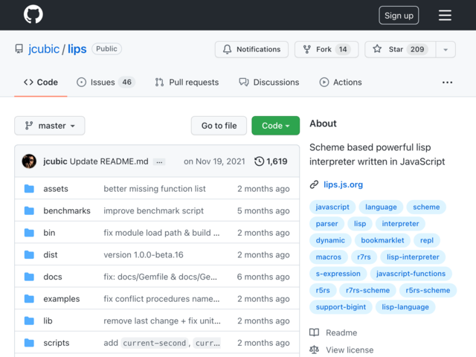Screen dimensions: 476x357
Task: Select the lisp topic tag
Action: (360, 224)
